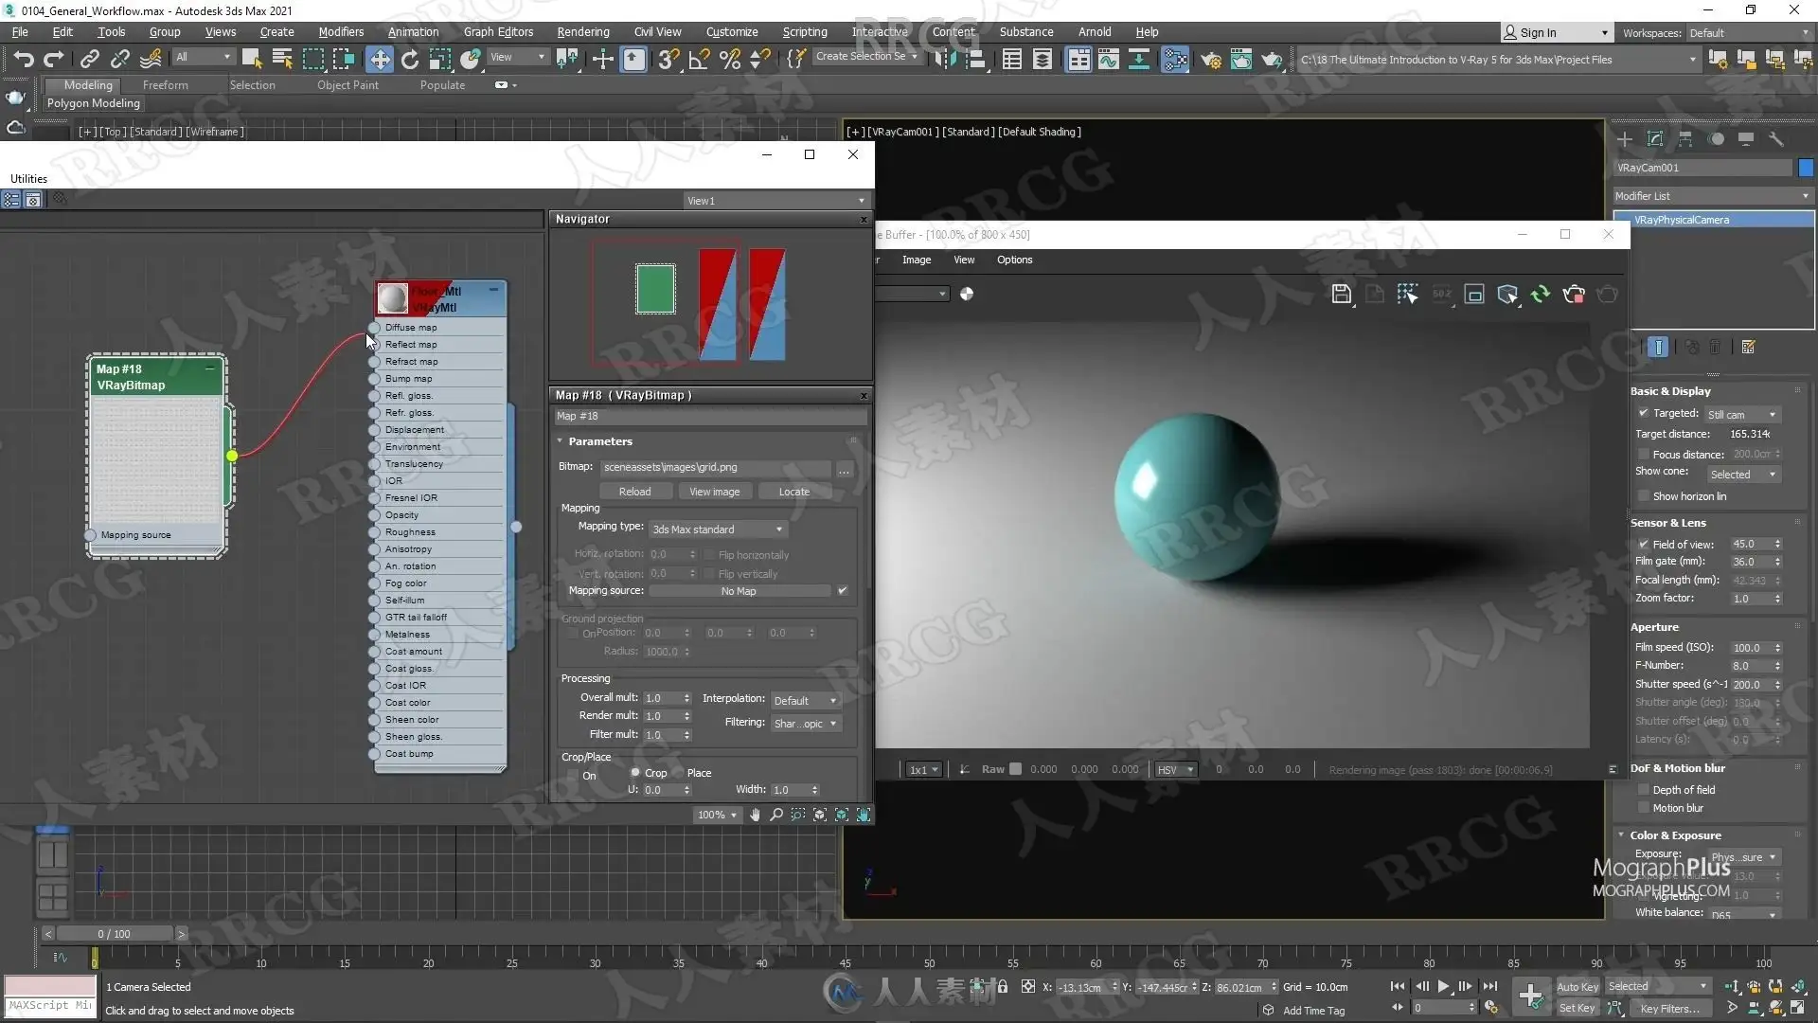The height and width of the screenshot is (1023, 1818).
Task: Open the Render Setup teapot icon
Action: point(1210,60)
